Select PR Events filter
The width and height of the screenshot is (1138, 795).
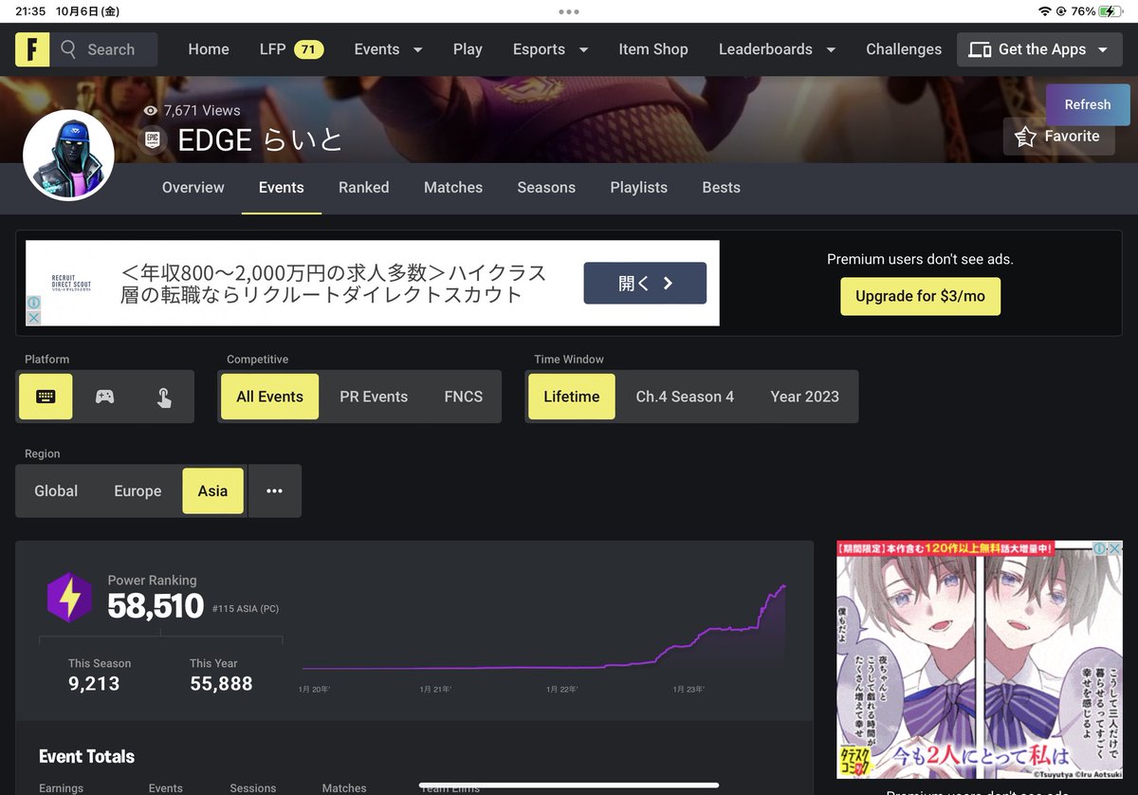click(374, 397)
